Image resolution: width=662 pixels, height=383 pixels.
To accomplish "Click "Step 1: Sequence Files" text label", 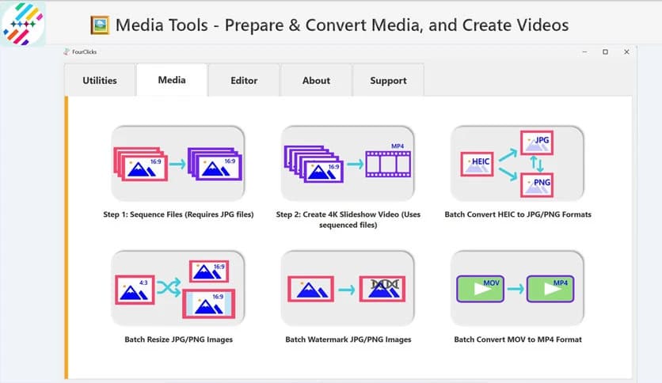I will point(178,214).
